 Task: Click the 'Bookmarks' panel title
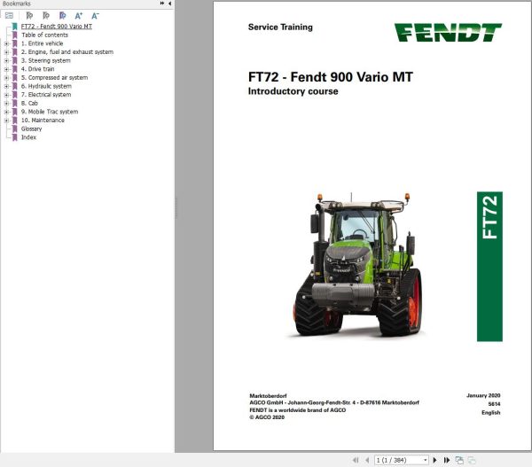16,4
